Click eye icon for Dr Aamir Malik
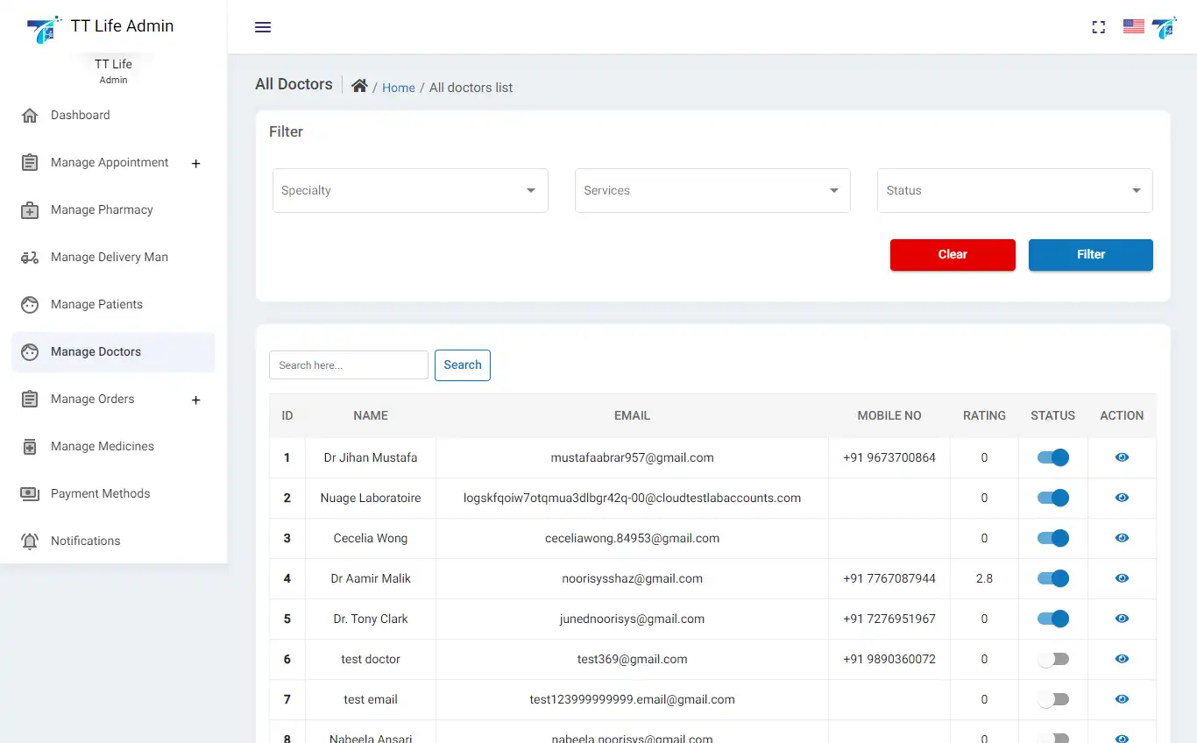1197x743 pixels. (1122, 578)
